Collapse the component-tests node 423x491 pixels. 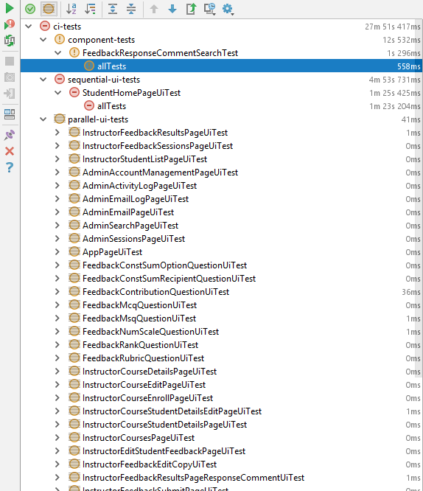(x=43, y=40)
